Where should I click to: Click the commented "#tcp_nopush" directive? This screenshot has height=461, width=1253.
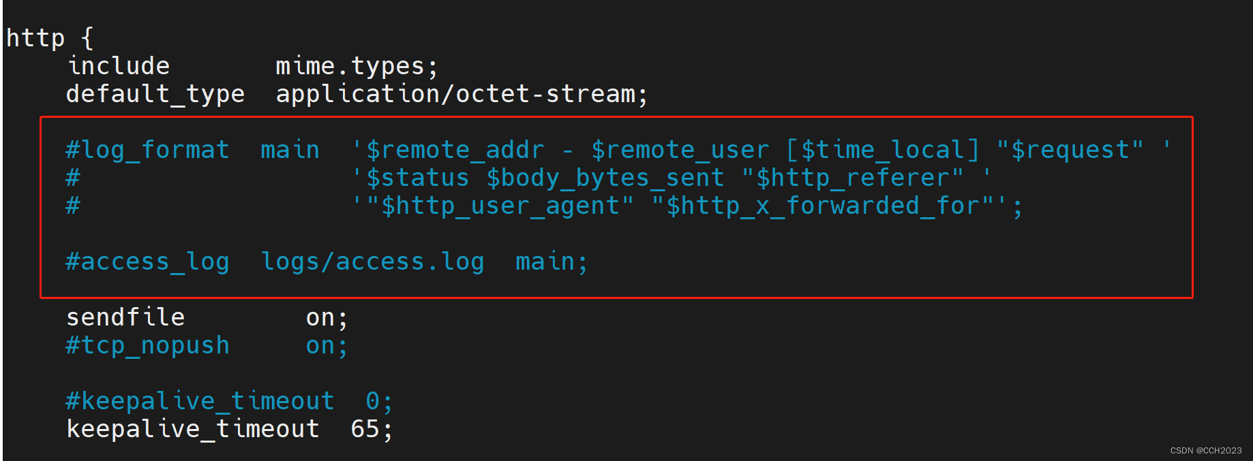pyautogui.click(x=147, y=345)
